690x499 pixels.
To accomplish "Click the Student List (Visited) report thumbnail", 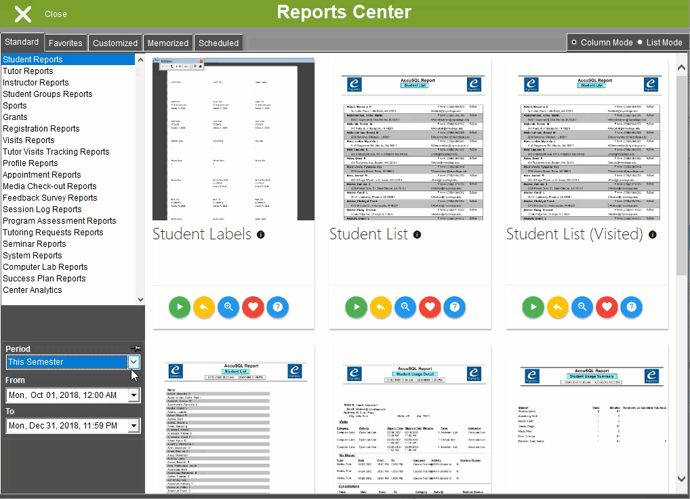I will click(x=587, y=139).
